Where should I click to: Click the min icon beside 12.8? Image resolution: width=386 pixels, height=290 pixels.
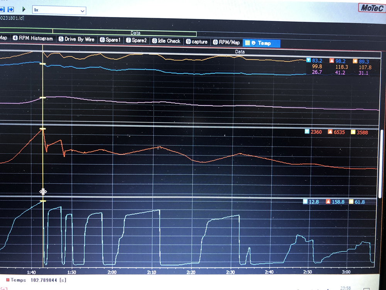305,201
